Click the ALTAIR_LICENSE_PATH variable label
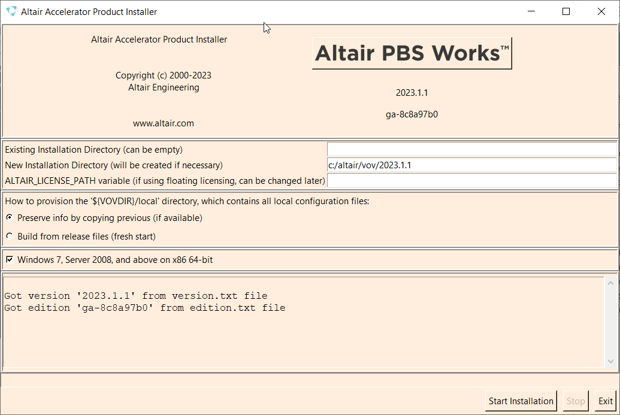The height and width of the screenshot is (415, 620). pos(165,181)
